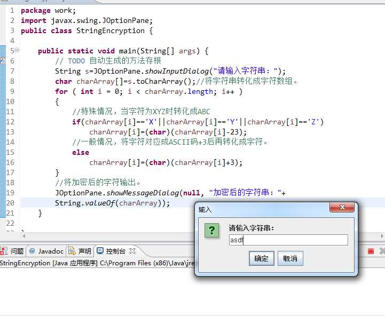Click the console launch description StringEncryption text
Screen dimensions: 385x316
coord(97,263)
